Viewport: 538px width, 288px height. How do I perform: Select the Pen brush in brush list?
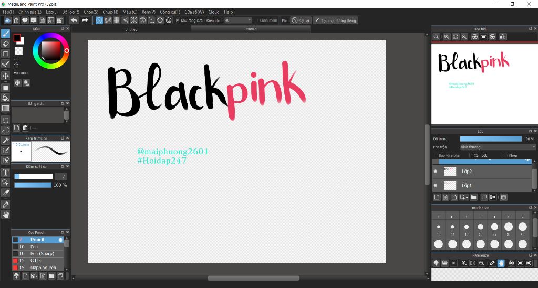click(38, 247)
